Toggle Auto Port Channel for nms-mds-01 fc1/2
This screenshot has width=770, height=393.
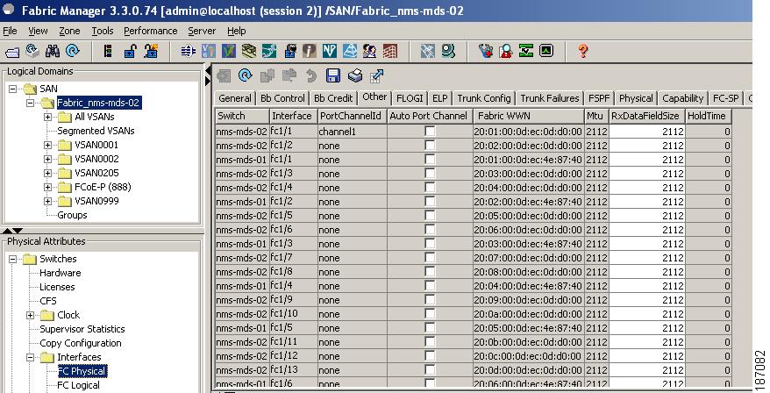(x=431, y=202)
